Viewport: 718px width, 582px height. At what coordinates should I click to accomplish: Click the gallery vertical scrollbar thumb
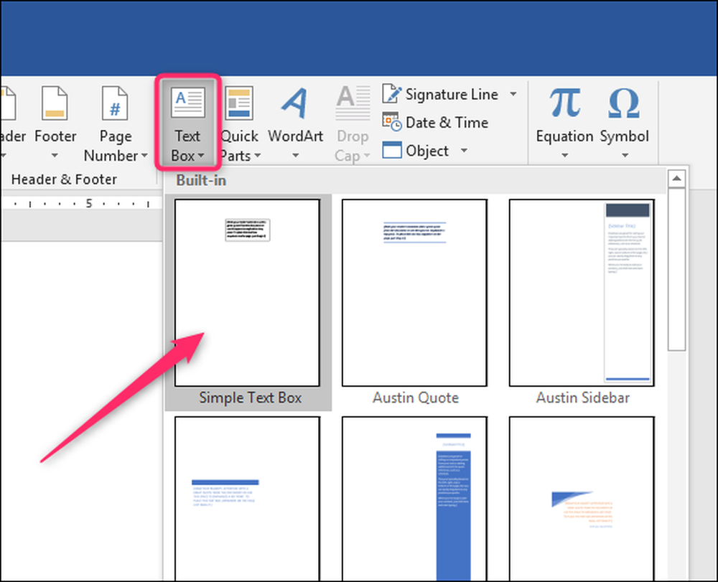click(676, 270)
